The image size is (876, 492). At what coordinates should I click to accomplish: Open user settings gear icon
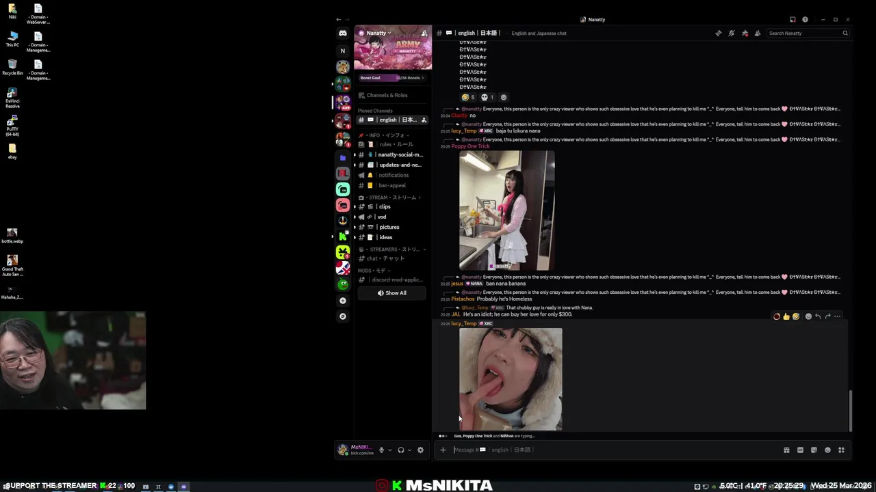(420, 450)
